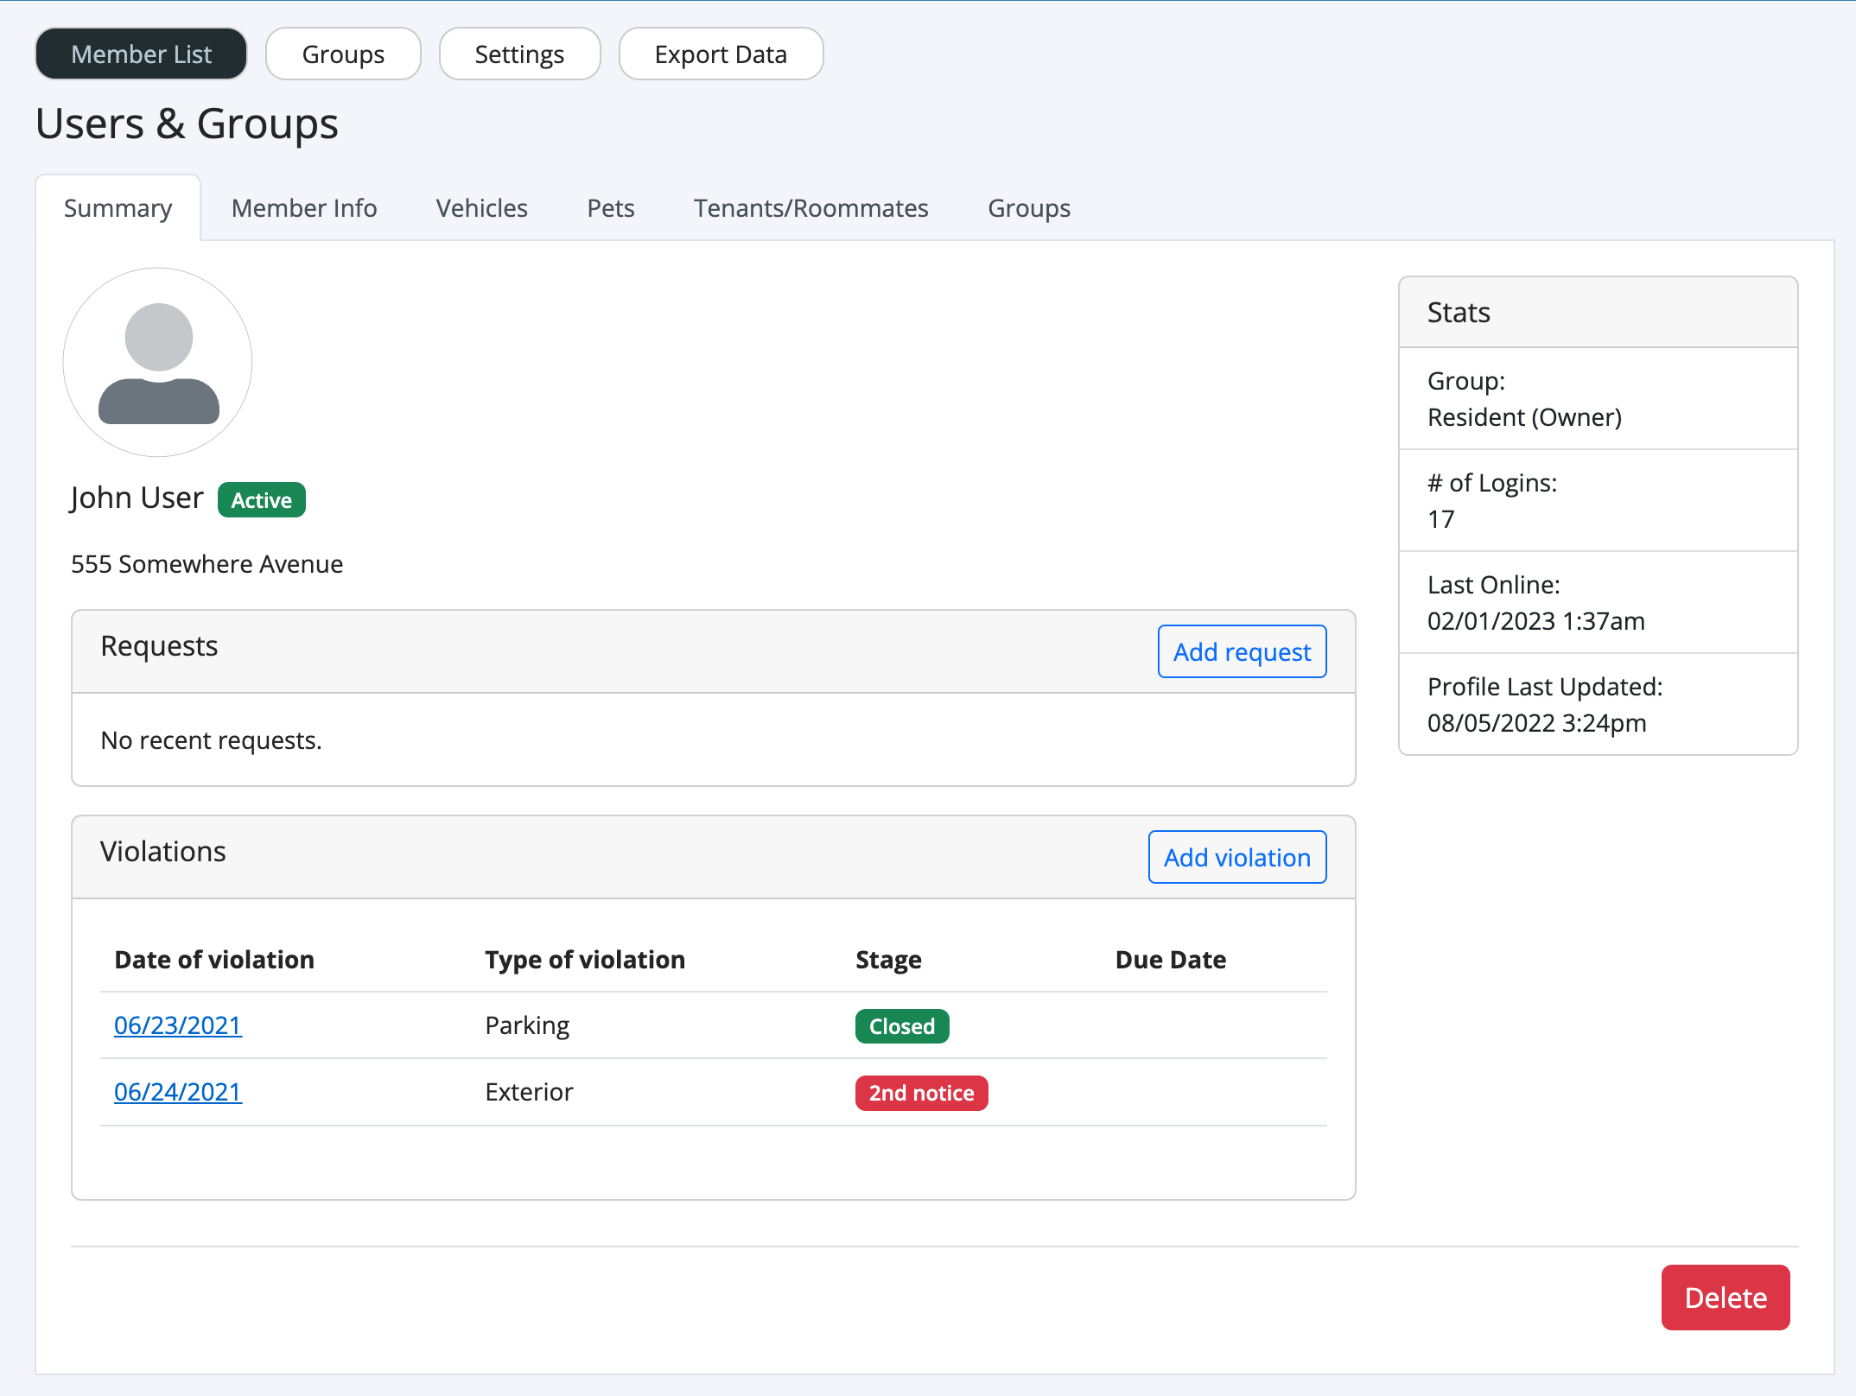Screen dimensions: 1856x1396
Task: Open the 06/24/2021 violation link
Action: (178, 1092)
